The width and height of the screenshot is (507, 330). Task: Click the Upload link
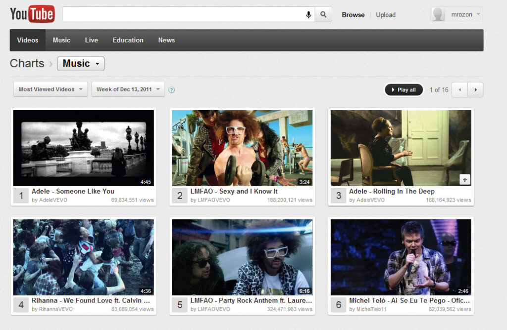[385, 15]
